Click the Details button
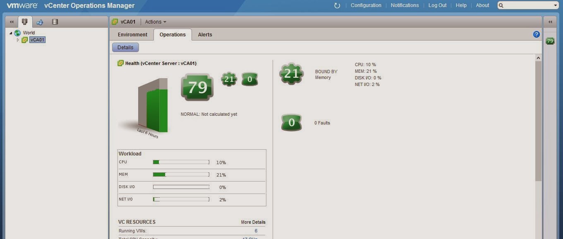The width and height of the screenshot is (563, 239). tap(125, 48)
